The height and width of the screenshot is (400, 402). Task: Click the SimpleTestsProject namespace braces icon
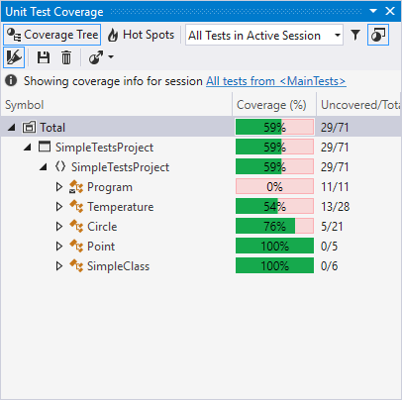pos(60,166)
